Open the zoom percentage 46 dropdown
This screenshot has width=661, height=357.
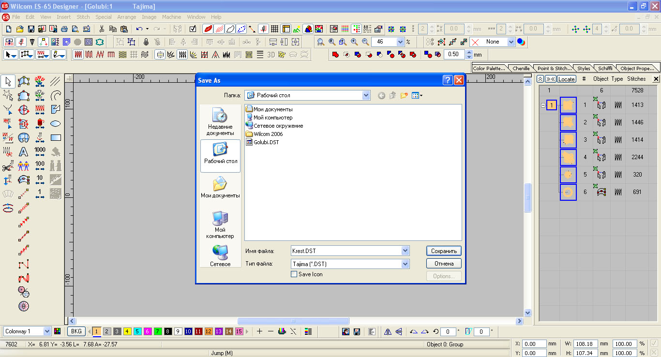coord(400,42)
